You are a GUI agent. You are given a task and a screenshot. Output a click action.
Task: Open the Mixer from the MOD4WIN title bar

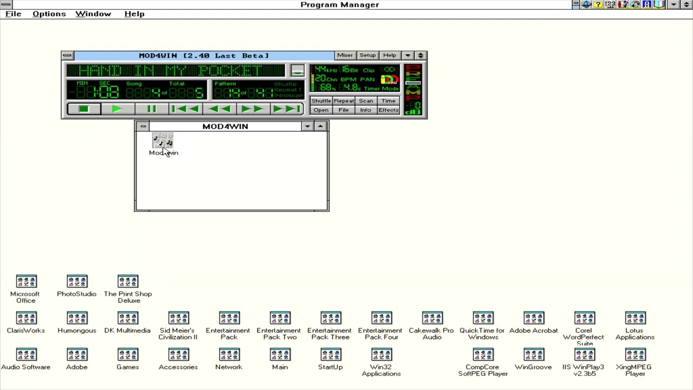tap(345, 55)
